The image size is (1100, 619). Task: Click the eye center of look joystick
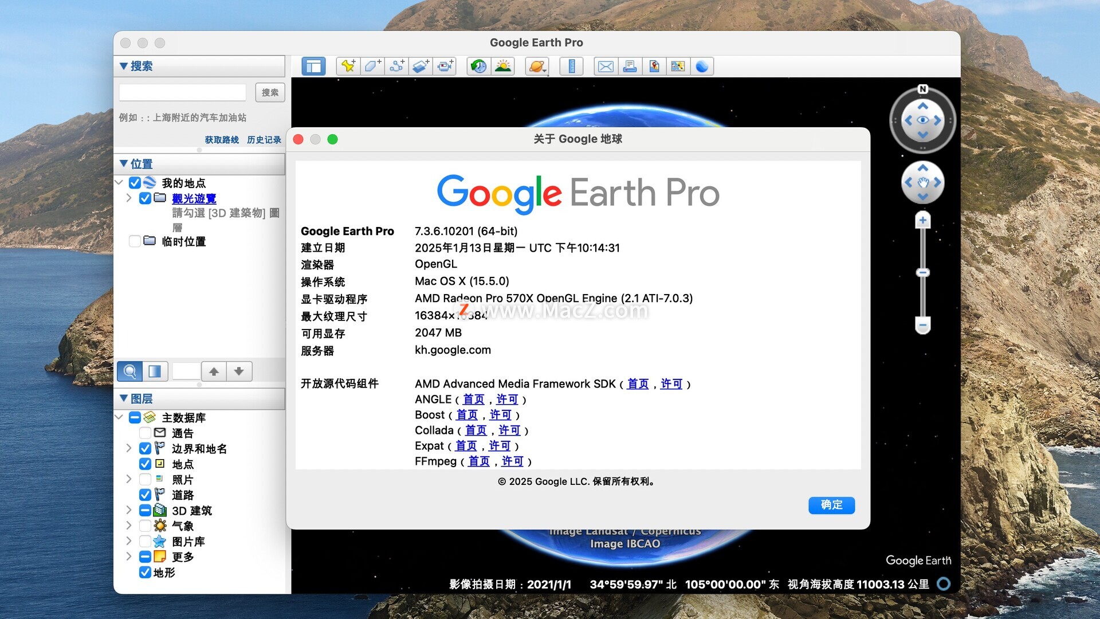click(x=922, y=120)
